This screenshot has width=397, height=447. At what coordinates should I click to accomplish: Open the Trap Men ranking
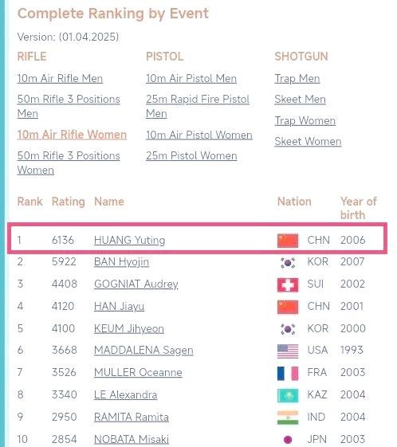pyautogui.click(x=297, y=78)
